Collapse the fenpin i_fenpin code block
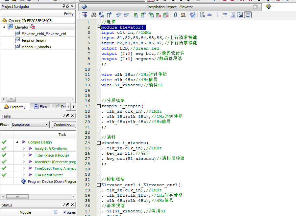 [99, 106]
